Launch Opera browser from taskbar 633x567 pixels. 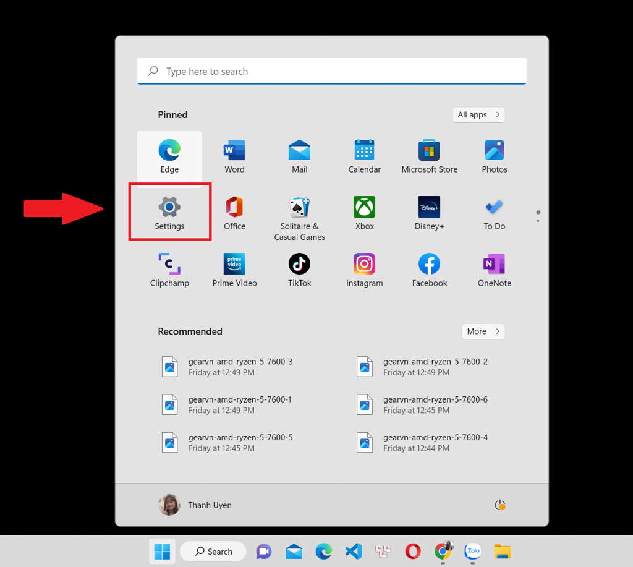(x=412, y=552)
